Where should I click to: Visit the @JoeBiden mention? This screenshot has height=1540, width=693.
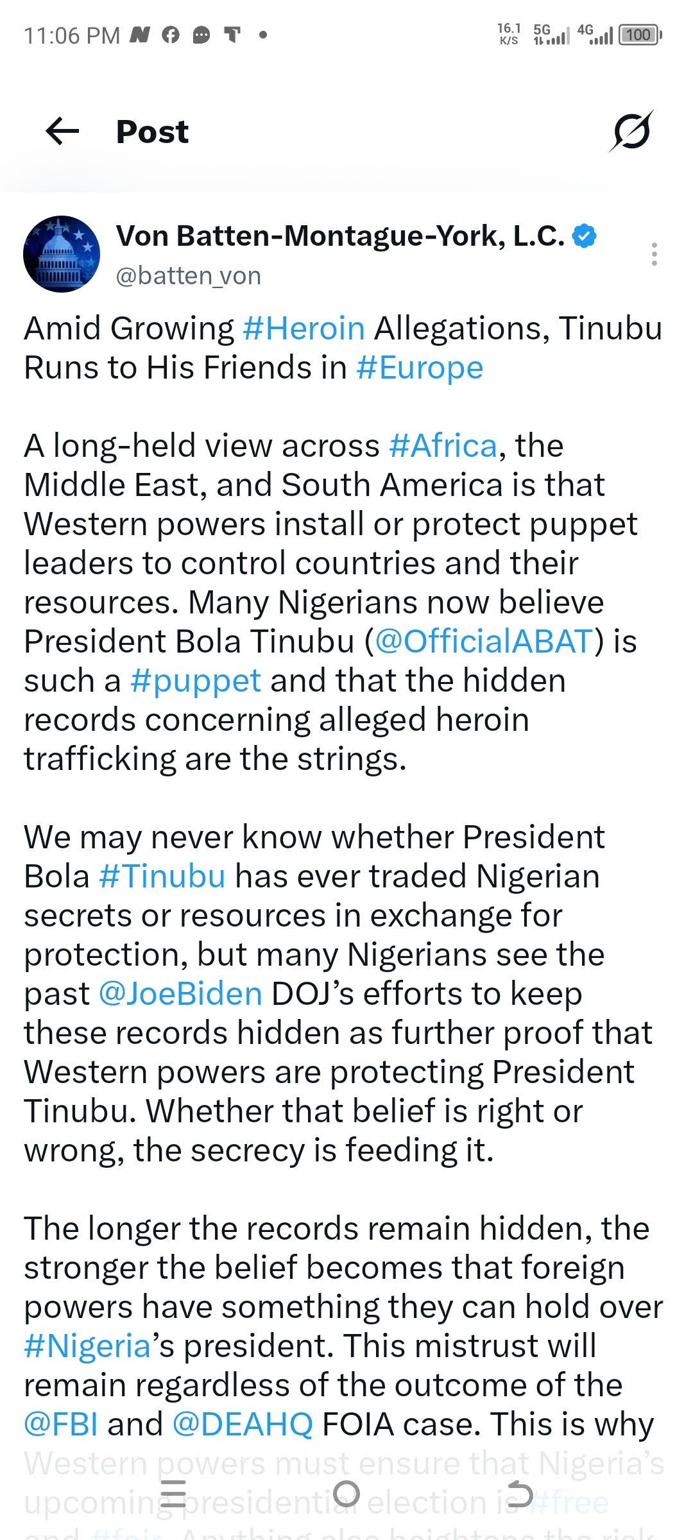point(180,993)
